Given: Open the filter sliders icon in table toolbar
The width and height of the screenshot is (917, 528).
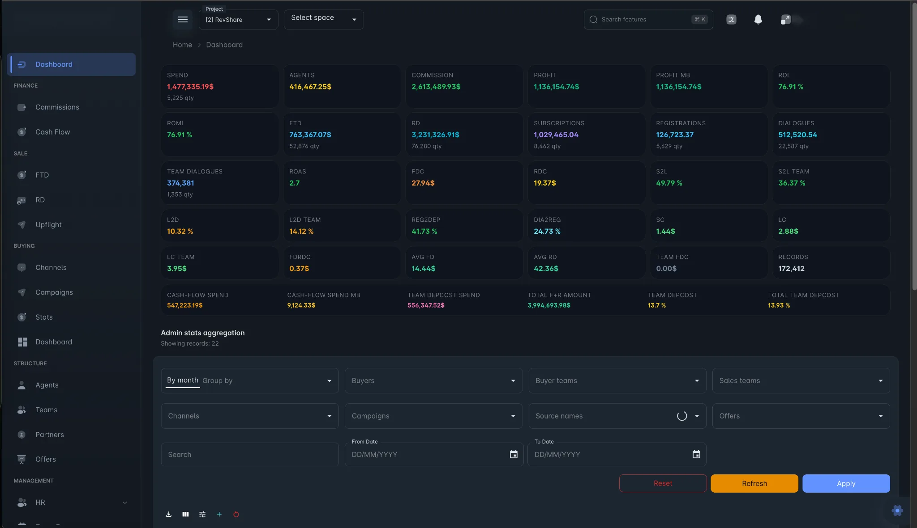Looking at the screenshot, I should click(202, 514).
